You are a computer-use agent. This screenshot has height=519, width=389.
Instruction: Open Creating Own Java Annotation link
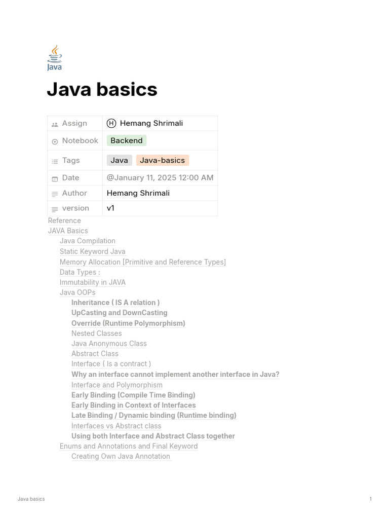[121, 456]
